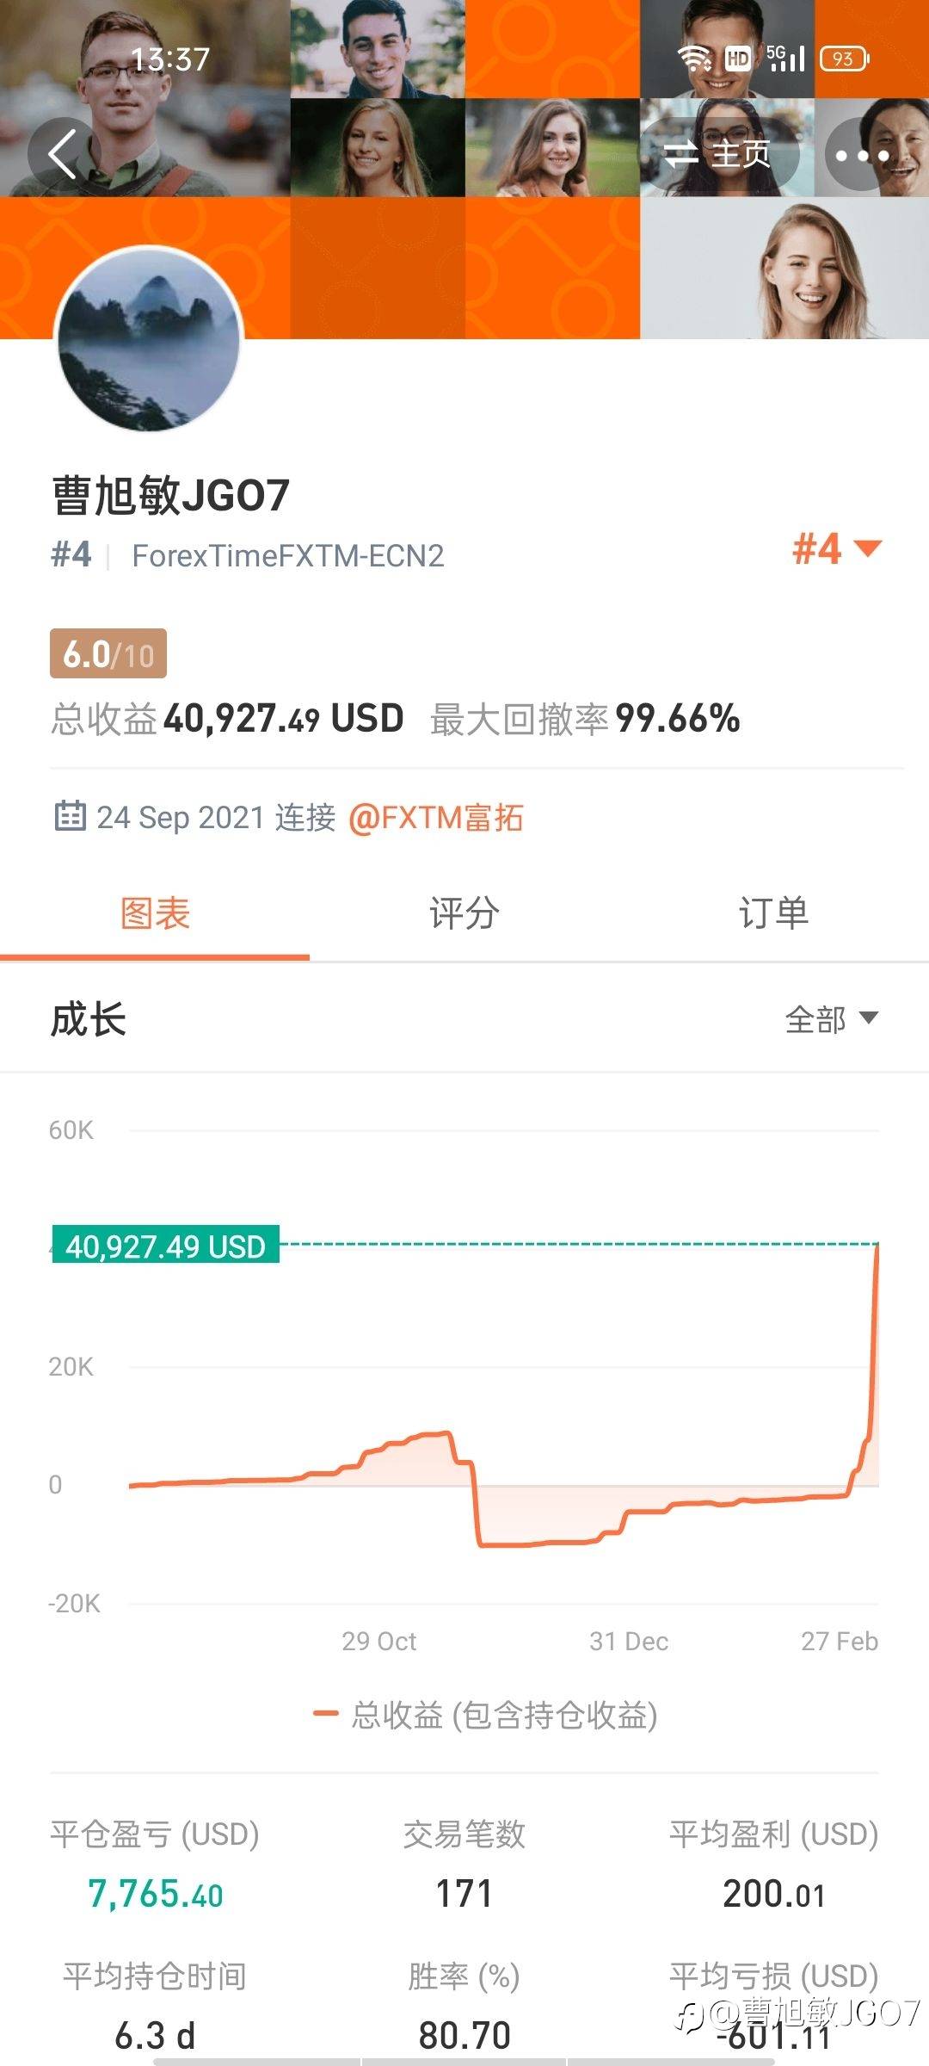Image resolution: width=929 pixels, height=2066 pixels.
Task: Switch to the 评分 tab
Action: click(464, 913)
